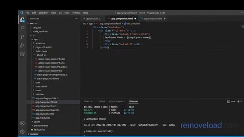Viewport: 244px width, 137px height.
Task: Click the terminal input cursor line
Action: pyautogui.click(x=85, y=134)
